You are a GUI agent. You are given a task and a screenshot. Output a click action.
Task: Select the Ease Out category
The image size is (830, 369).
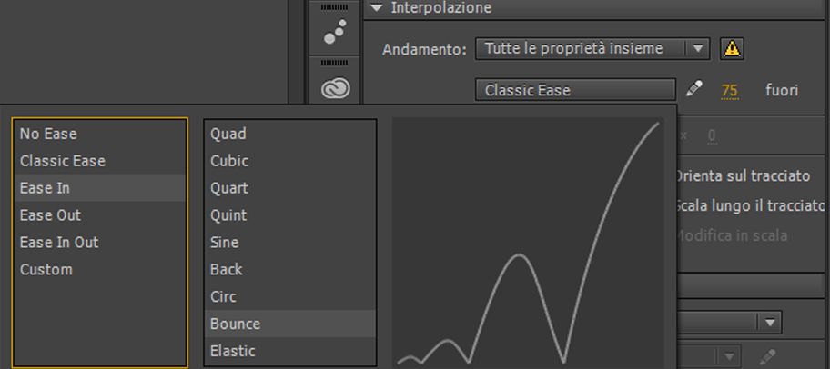(x=50, y=215)
